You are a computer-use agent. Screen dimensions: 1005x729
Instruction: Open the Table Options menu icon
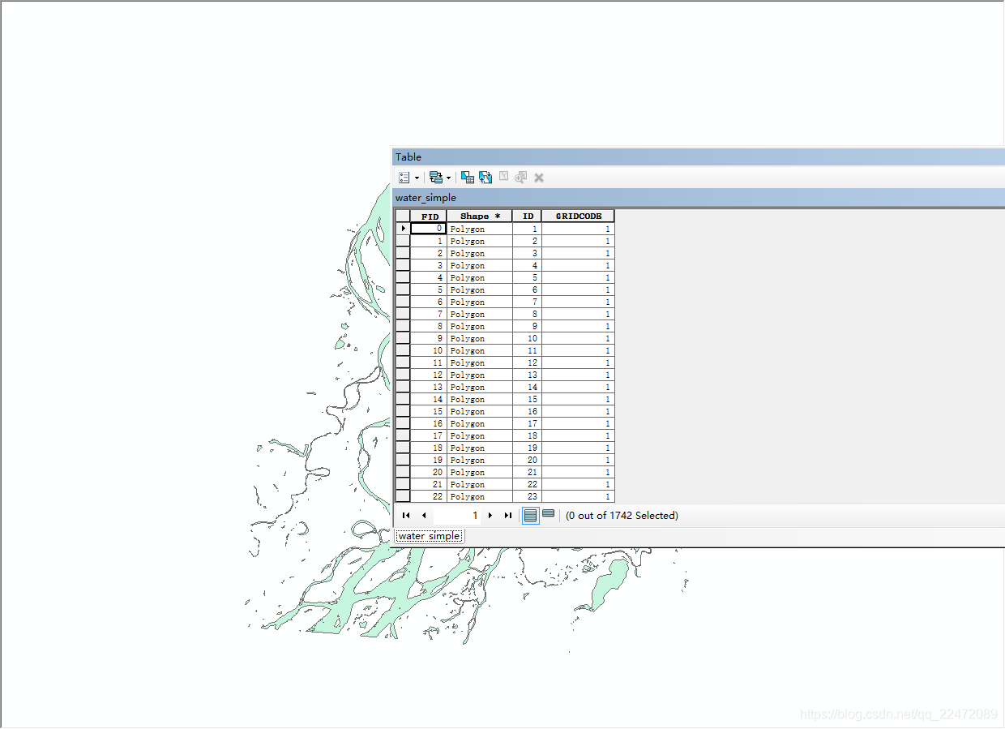404,177
